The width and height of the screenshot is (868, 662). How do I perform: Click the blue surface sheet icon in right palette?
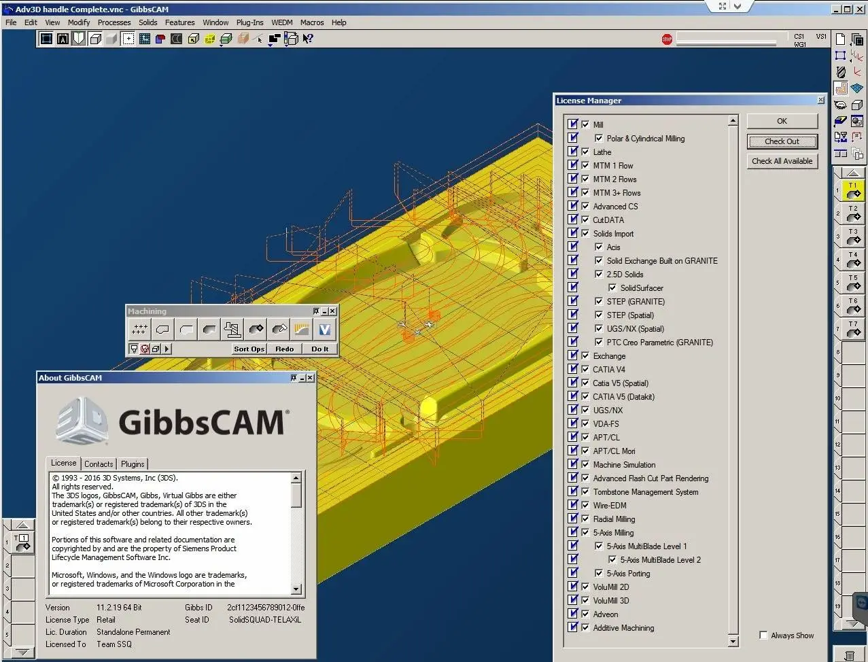pos(856,88)
